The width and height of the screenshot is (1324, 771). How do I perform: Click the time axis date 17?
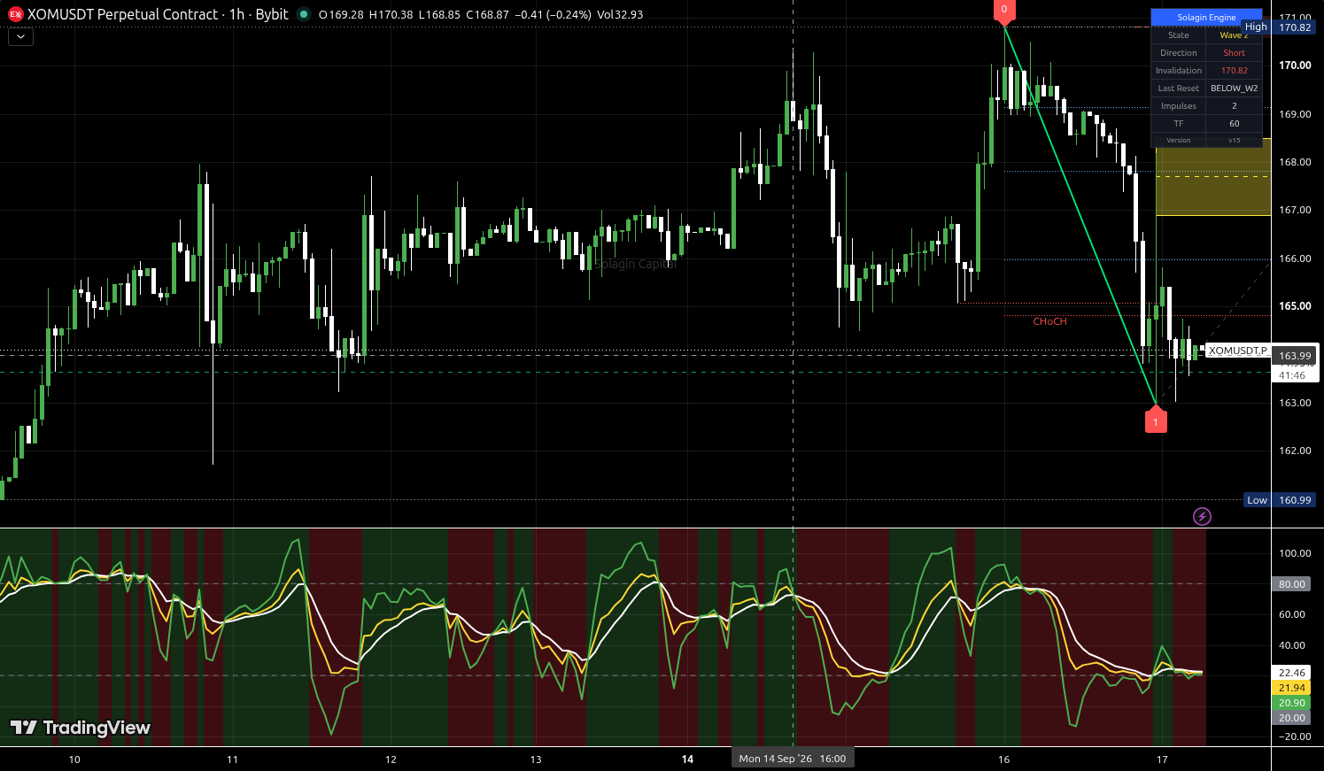(1162, 759)
